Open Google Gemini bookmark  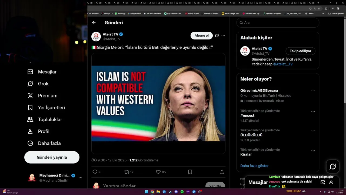[135, 13]
